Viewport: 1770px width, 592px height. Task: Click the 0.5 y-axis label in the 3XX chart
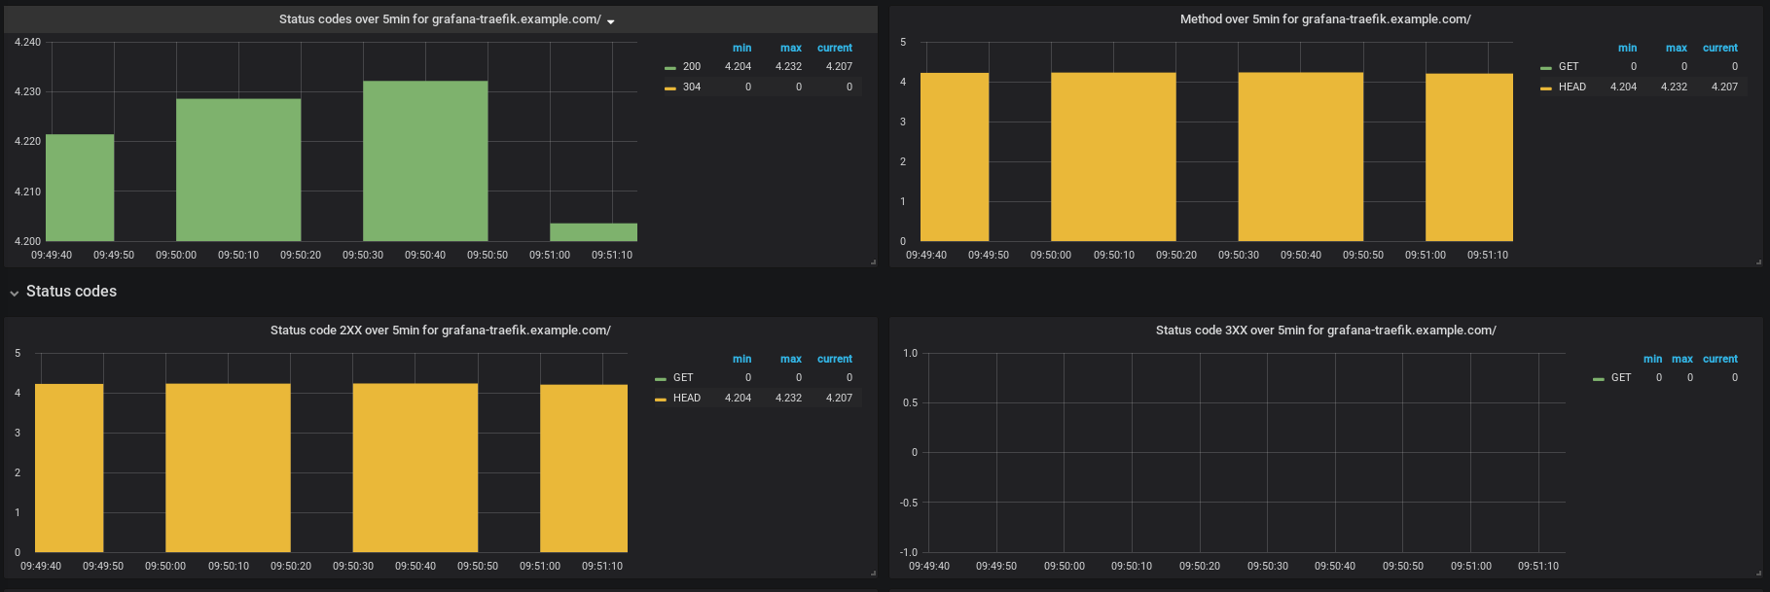(911, 402)
